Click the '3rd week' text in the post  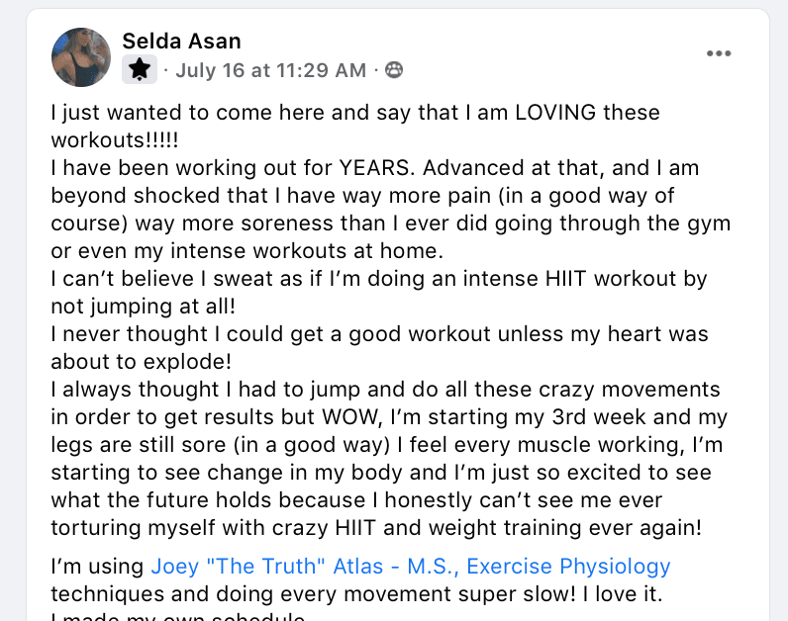point(596,417)
